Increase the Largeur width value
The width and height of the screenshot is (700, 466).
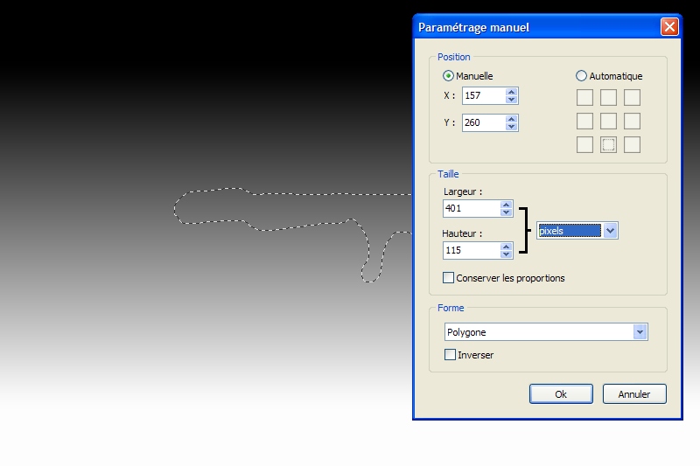pos(507,205)
